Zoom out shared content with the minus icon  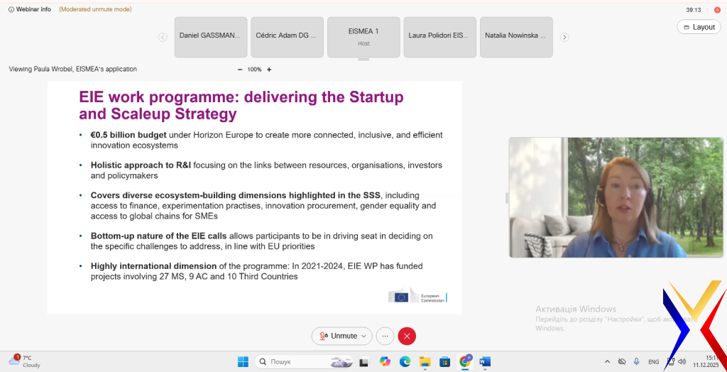(x=240, y=70)
